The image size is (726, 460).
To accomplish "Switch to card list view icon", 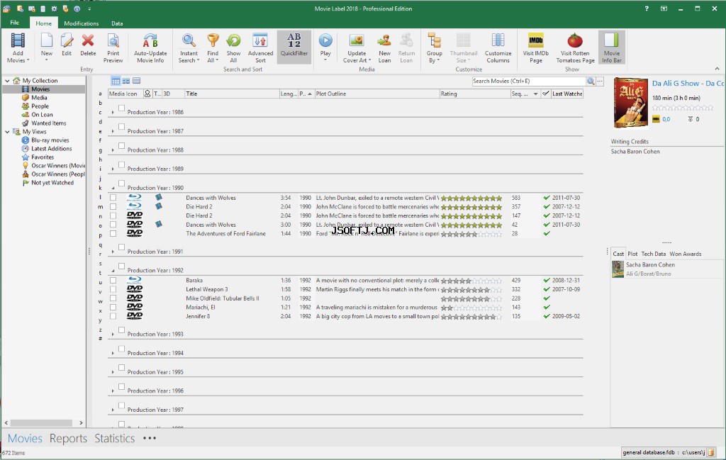I will [x=137, y=81].
